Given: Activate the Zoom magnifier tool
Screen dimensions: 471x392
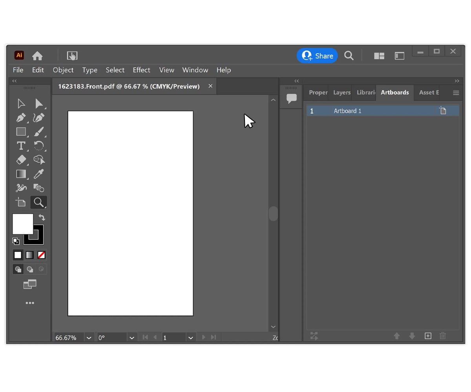Looking at the screenshot, I should [x=38, y=202].
